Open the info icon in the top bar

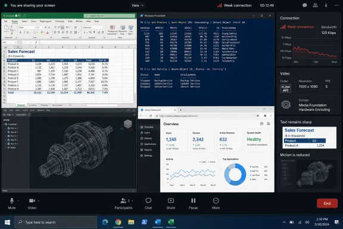(326, 5)
